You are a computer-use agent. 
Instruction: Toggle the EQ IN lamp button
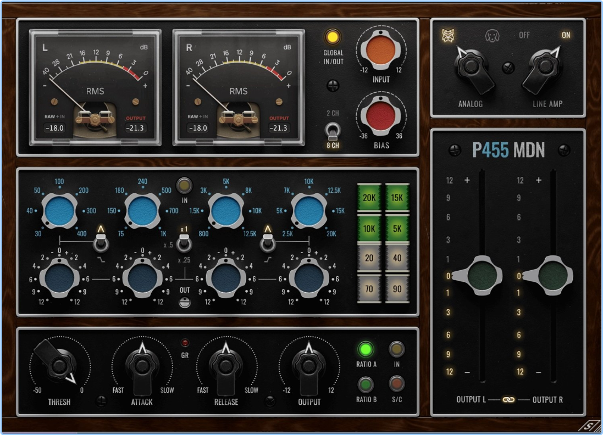point(184,186)
